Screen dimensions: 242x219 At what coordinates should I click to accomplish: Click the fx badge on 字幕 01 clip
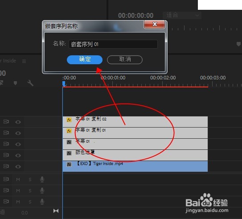69,142
